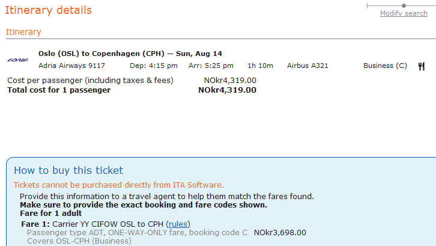Screen dimensions: 436x246
Task: Click the meal fork-and-knife icon
Action: tap(422, 66)
